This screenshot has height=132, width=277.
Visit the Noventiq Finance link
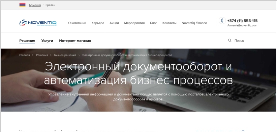pos(194,23)
